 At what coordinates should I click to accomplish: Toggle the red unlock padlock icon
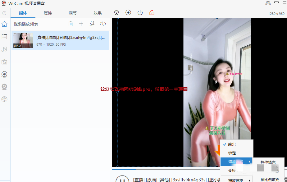pyautogui.click(x=152, y=13)
